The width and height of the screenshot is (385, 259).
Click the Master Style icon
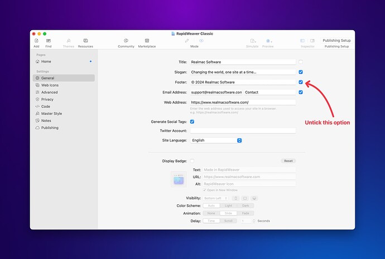click(x=37, y=113)
